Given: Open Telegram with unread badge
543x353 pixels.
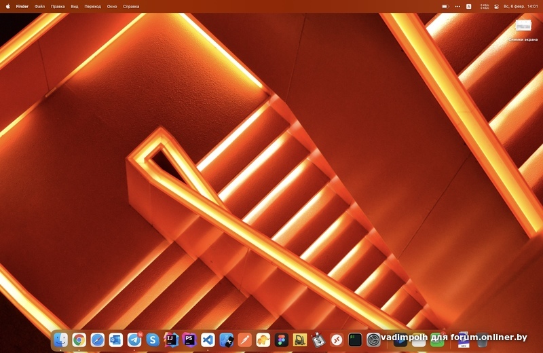Looking at the screenshot, I should click(x=134, y=339).
